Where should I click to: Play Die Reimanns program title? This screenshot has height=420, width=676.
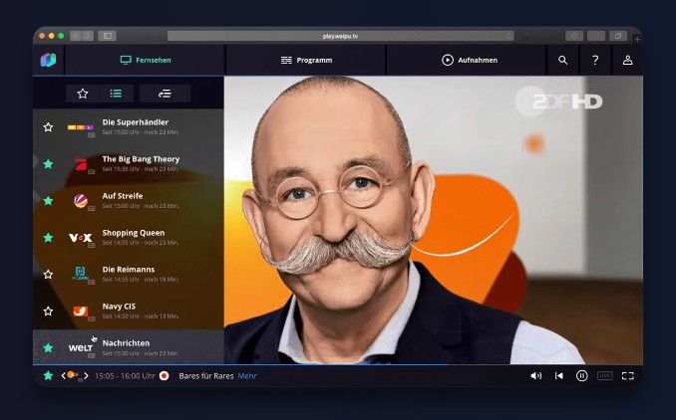[x=129, y=270]
